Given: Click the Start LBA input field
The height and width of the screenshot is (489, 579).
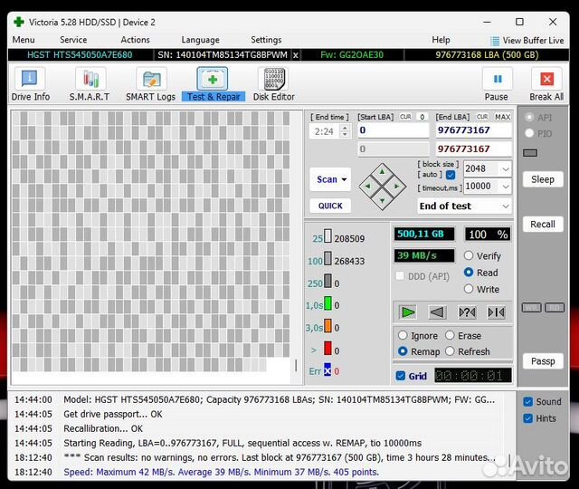Looking at the screenshot, I should pos(393,130).
